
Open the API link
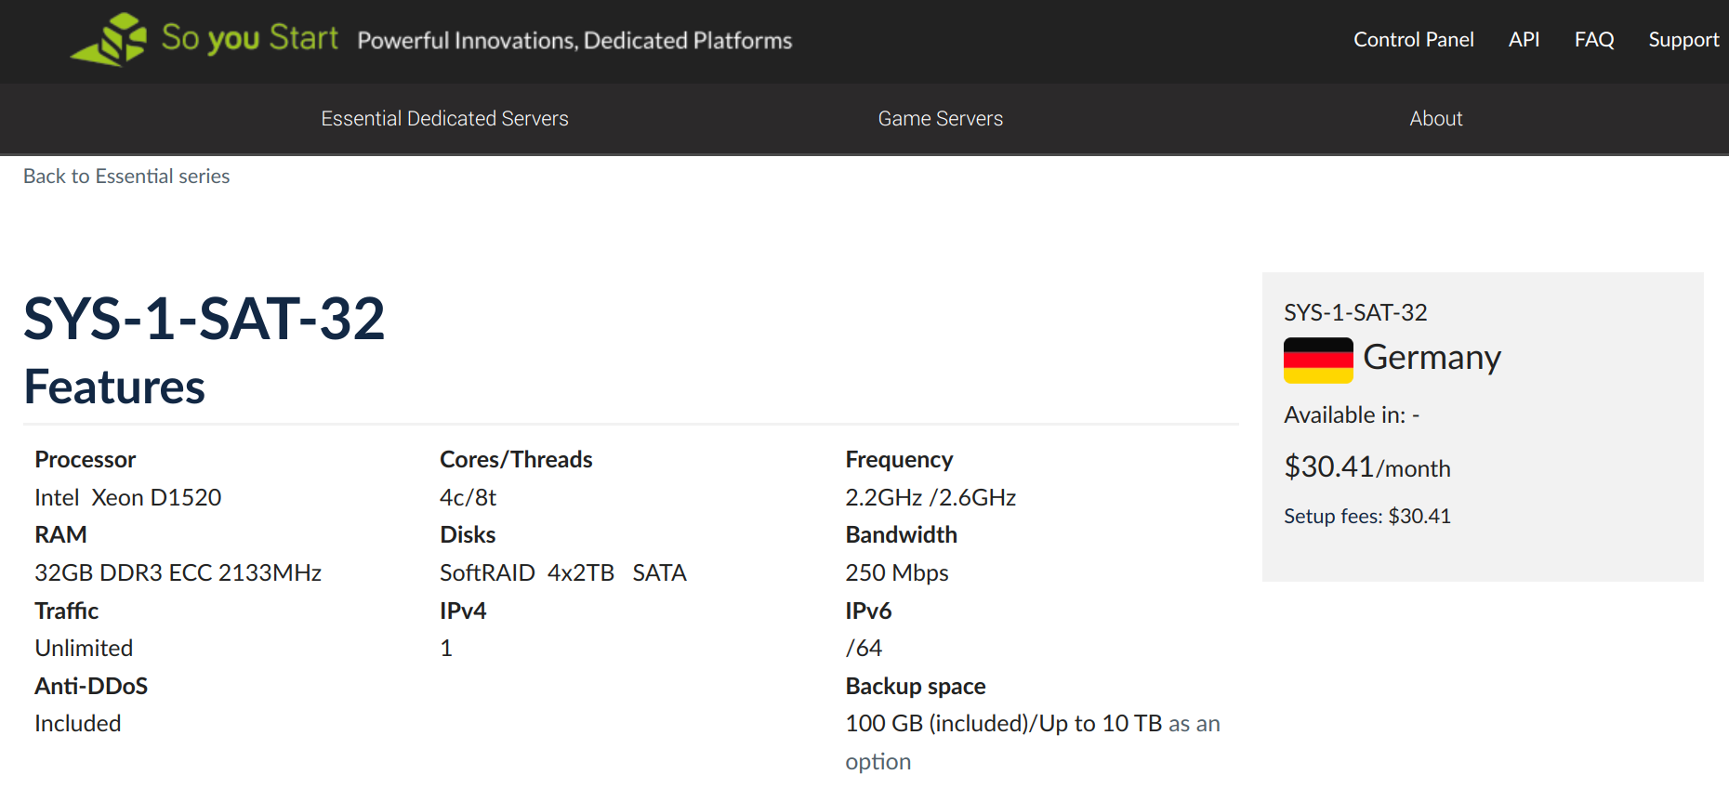pos(1524,39)
